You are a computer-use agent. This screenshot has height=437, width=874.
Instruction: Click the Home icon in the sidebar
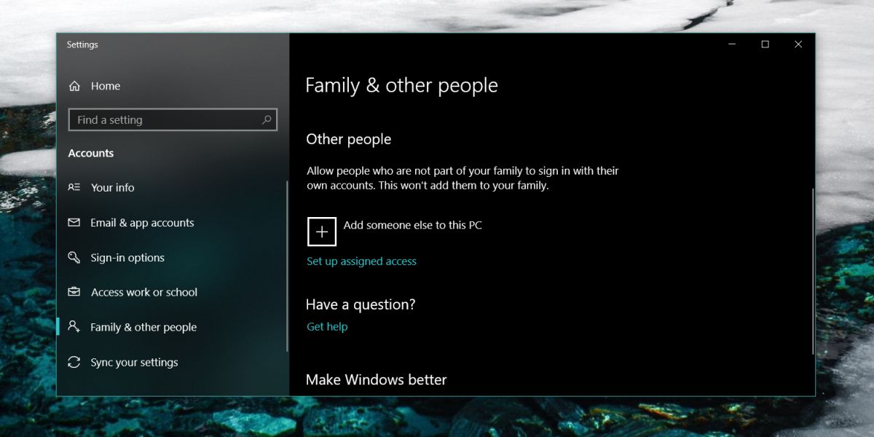(74, 85)
